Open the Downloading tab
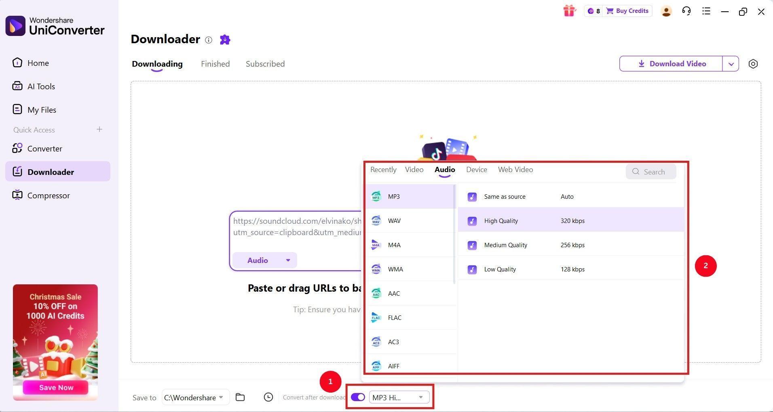 pos(157,64)
